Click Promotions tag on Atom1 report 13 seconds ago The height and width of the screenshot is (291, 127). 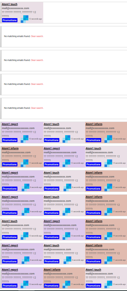(x=52, y=237)
